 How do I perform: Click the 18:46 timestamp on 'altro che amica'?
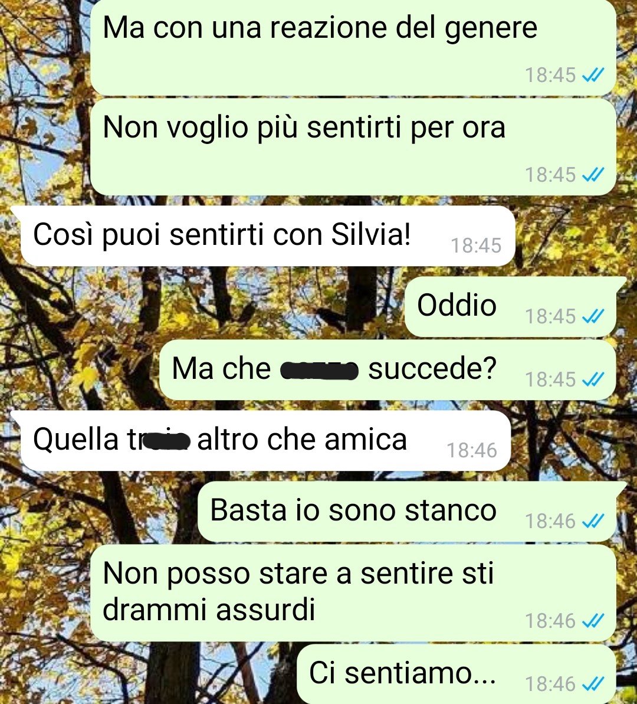pos(472,450)
